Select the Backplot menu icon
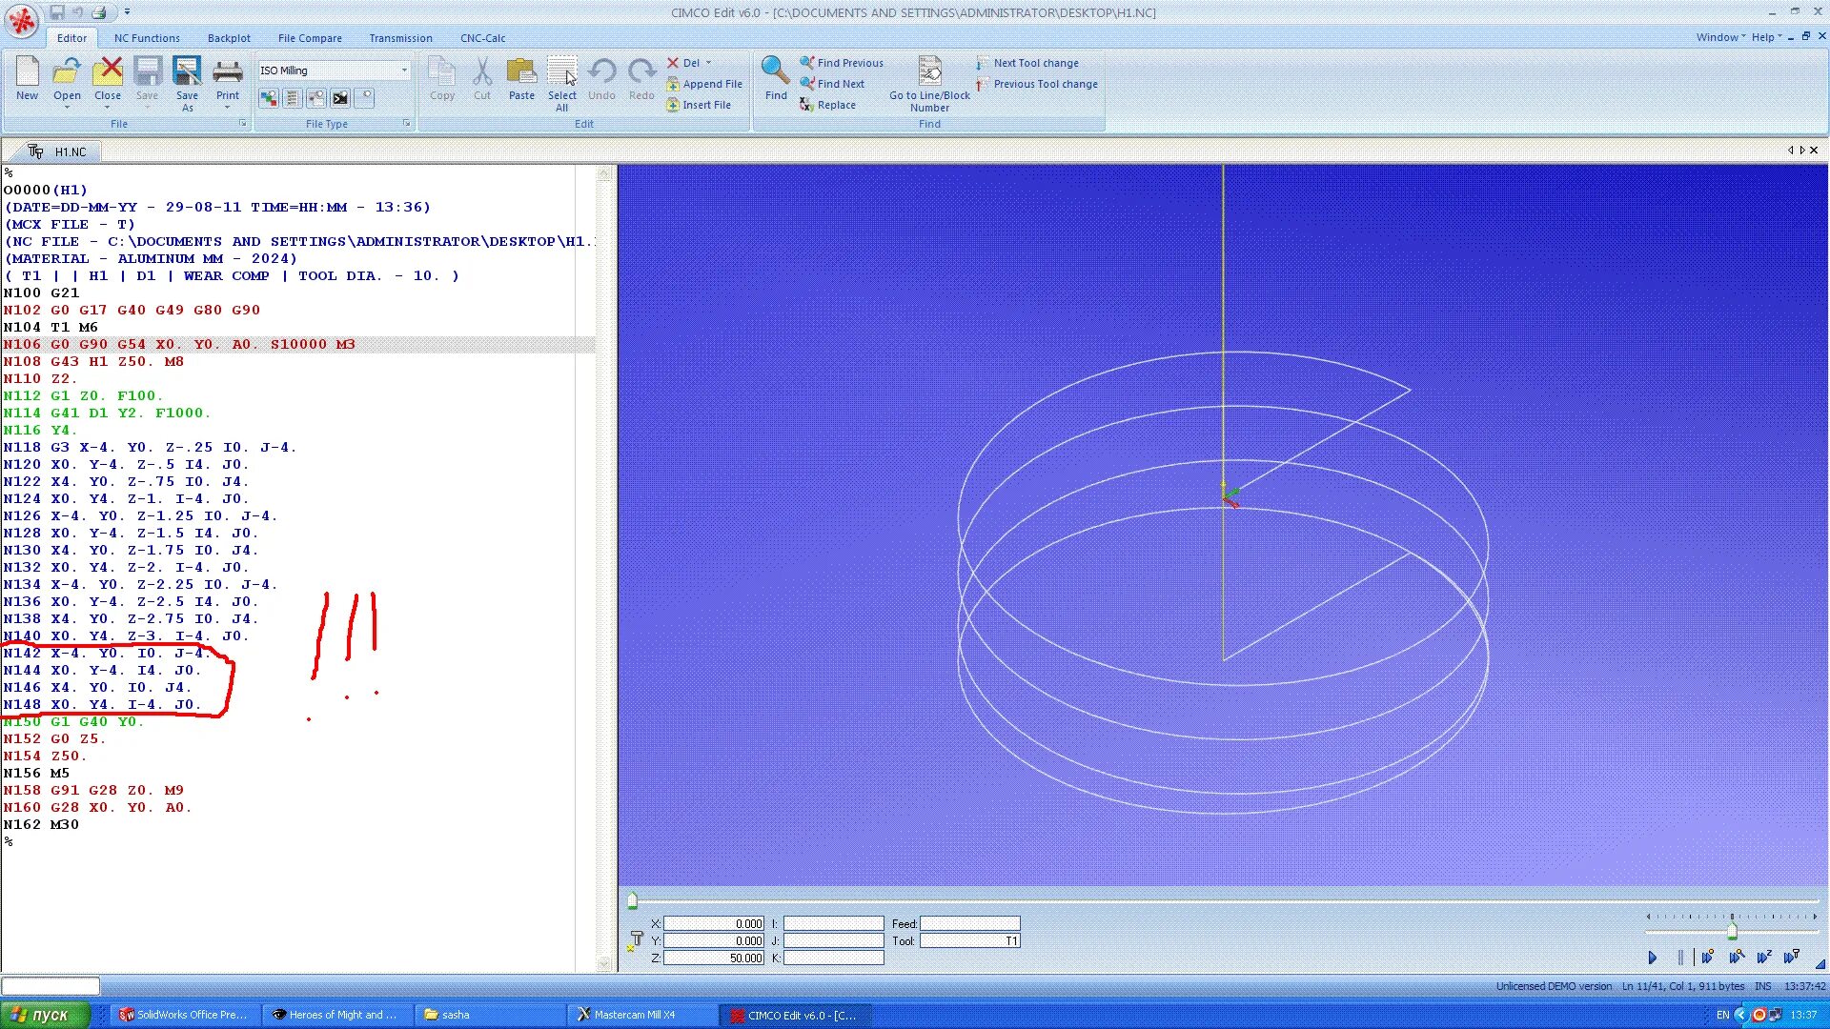 tap(228, 38)
